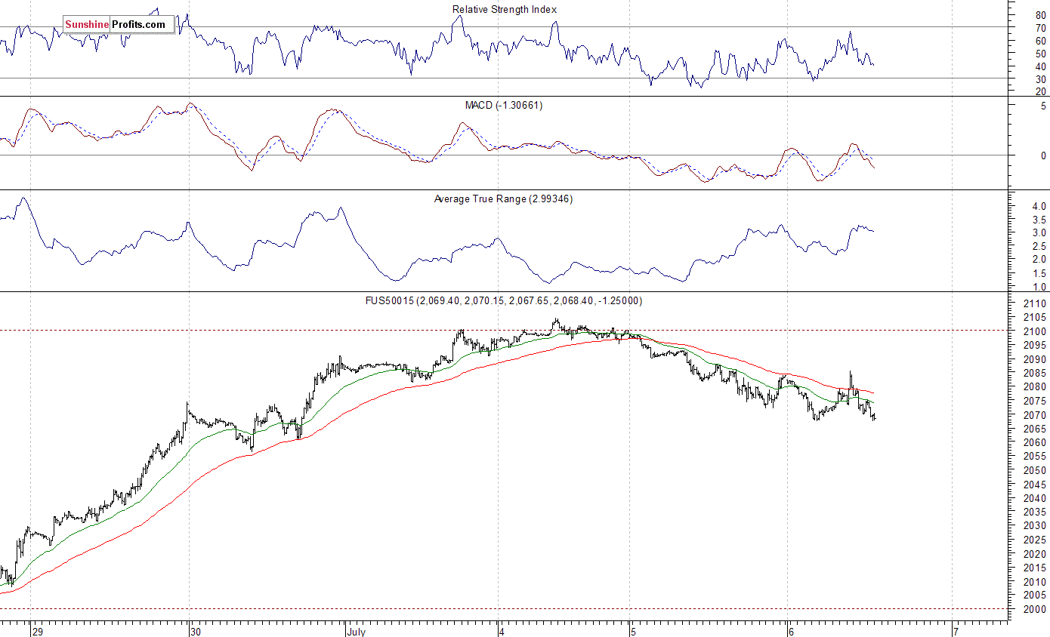Select the July label on the time axis
The image size is (1050, 637).
[x=356, y=630]
